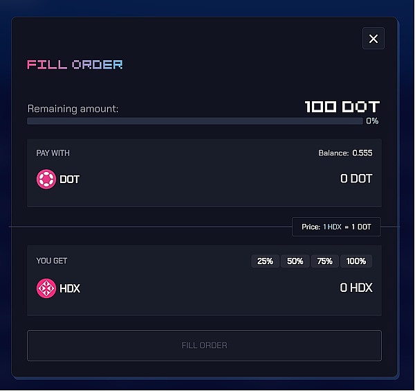
Task: Click the Balance: 0.555 label
Action: click(x=345, y=153)
